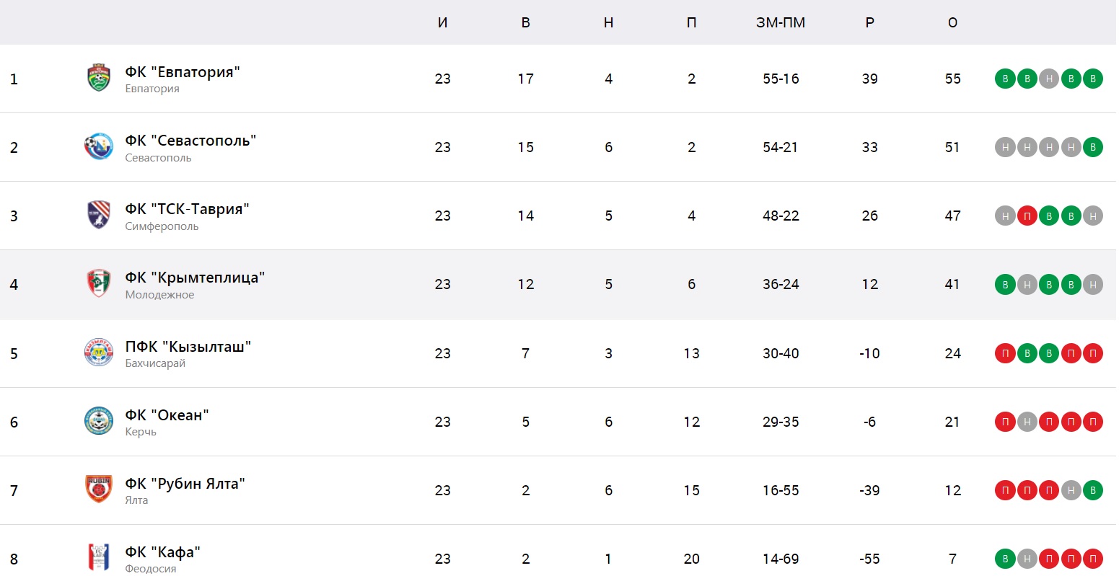Select the Krymteplitsa club logo
The image size is (1119, 576).
99,284
